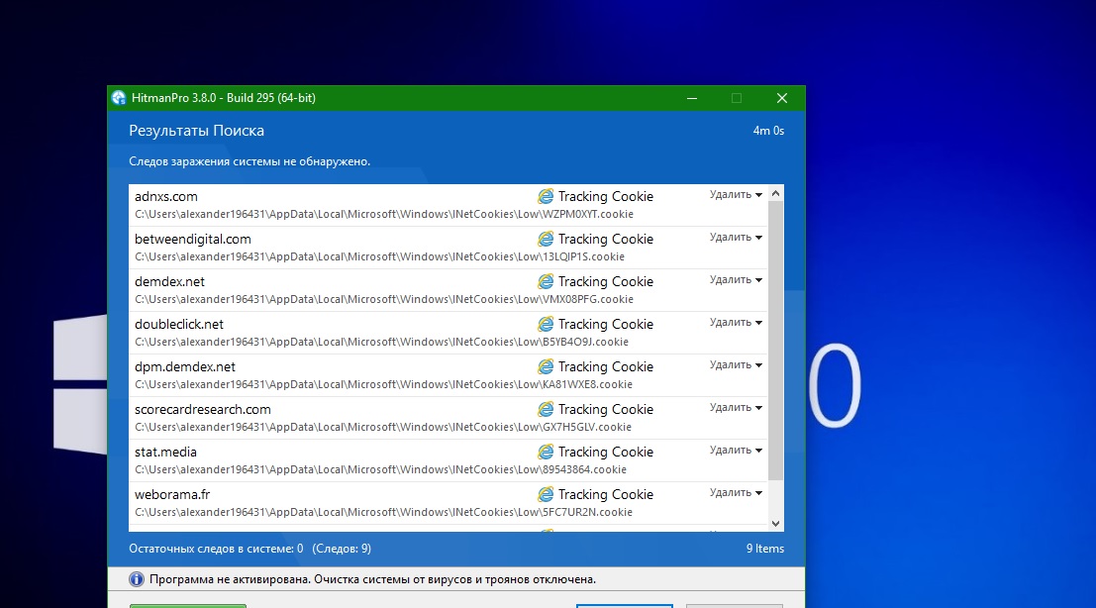Image resolution: width=1096 pixels, height=608 pixels.
Task: Open the Удалить dropdown for betweendigital.com
Action: 736,238
